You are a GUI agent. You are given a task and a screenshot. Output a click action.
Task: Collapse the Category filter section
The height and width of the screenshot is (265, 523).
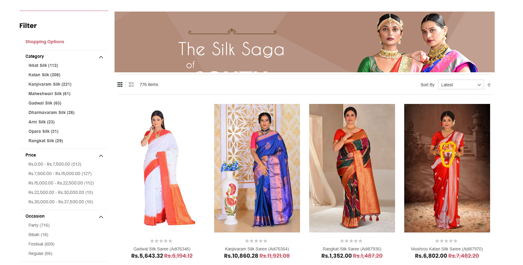tap(101, 57)
